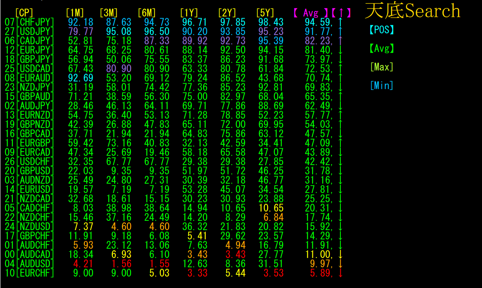Click the 天底Search title
Image resolution: width=482 pixels, height=288 pixels.
(413, 11)
